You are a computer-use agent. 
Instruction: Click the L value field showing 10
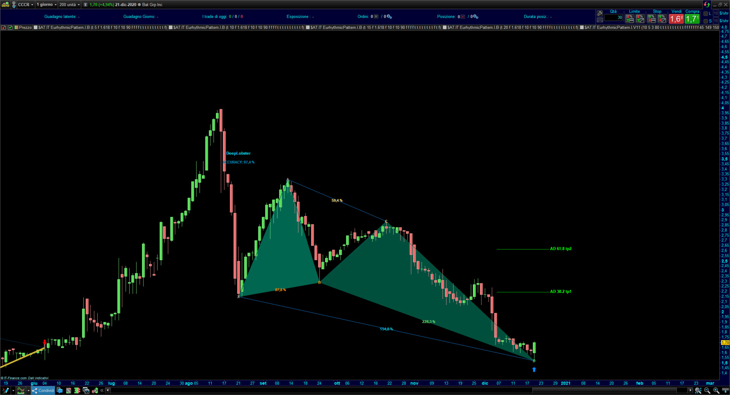pyautogui.click(x=716, y=14)
